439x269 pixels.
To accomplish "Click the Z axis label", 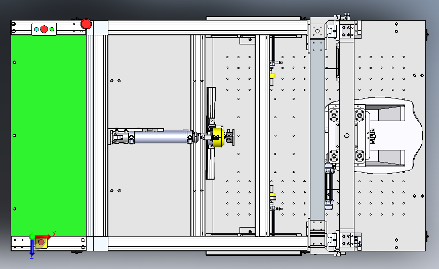I will click(x=31, y=257).
